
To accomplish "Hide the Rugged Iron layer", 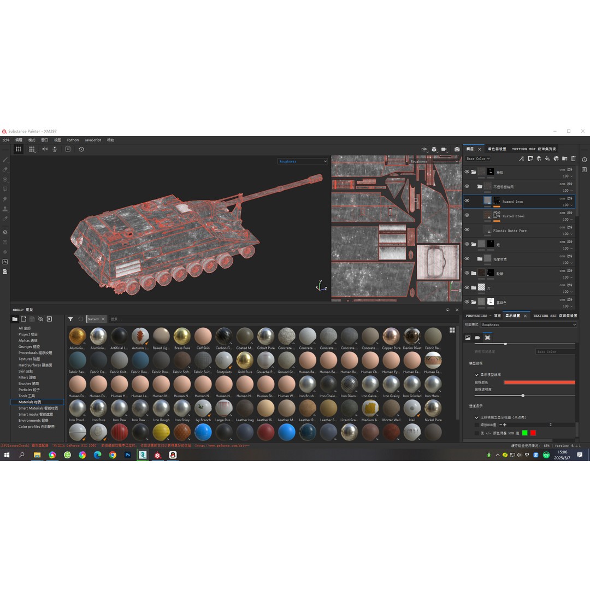I will (467, 201).
